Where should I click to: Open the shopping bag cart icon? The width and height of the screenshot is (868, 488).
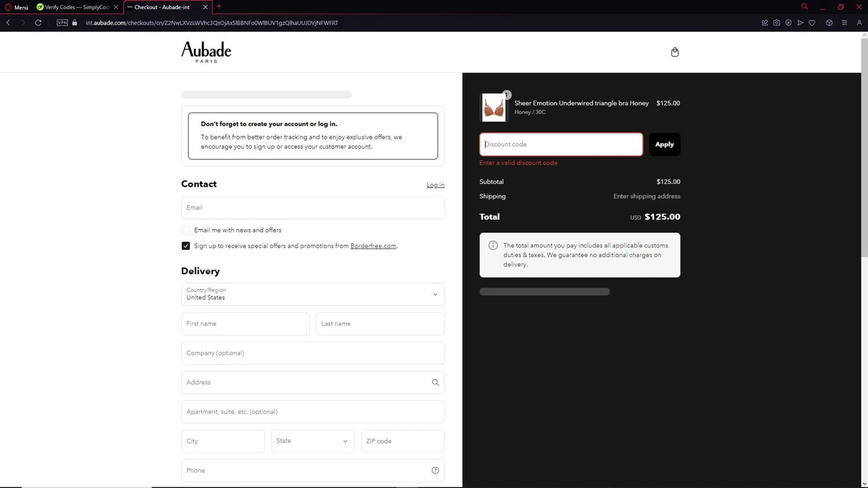click(675, 52)
